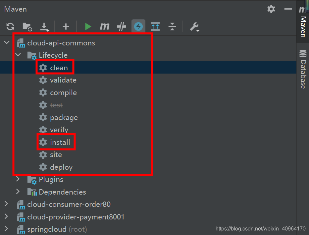Click Generate Sources and Update Folders icon
309x235 pixels.
click(27, 27)
